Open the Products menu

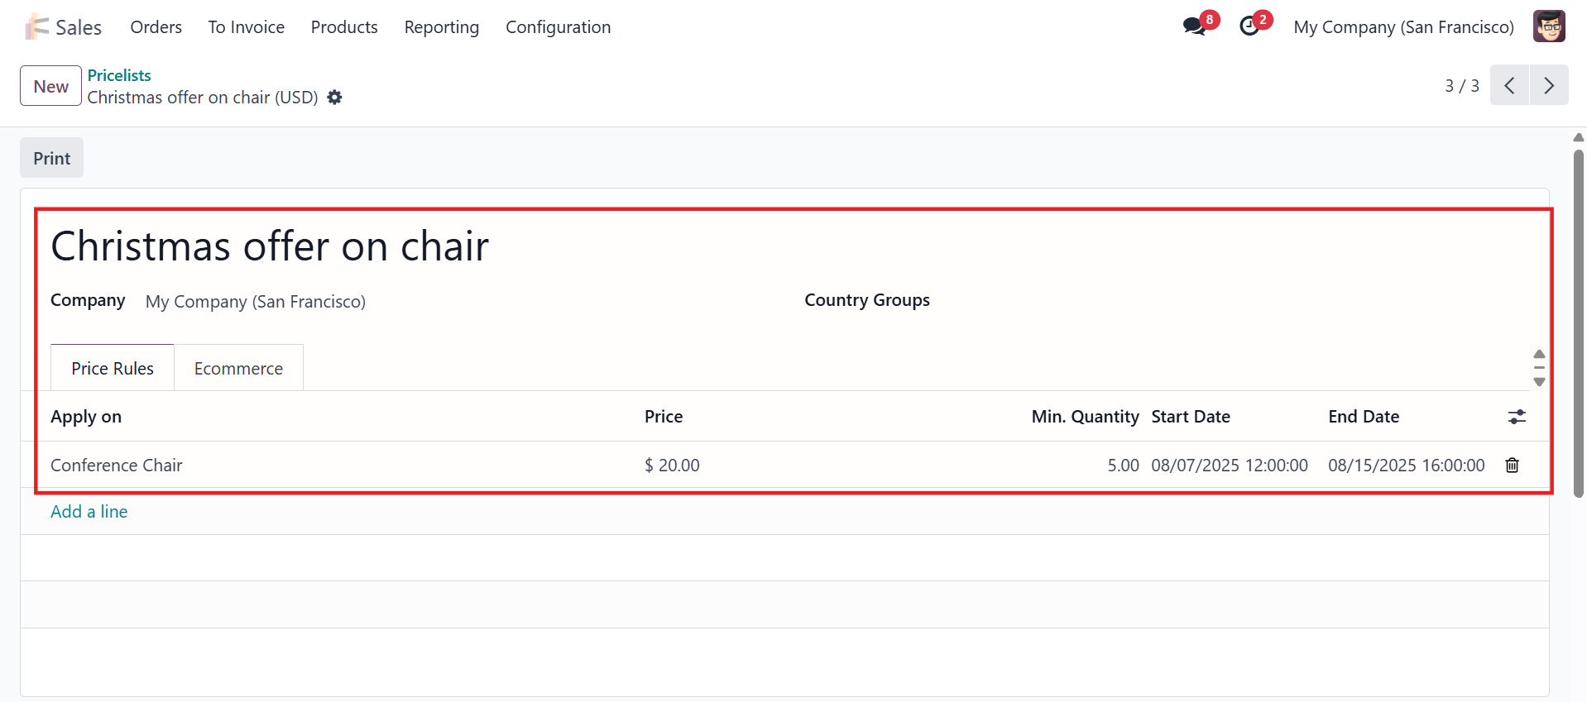(x=344, y=27)
